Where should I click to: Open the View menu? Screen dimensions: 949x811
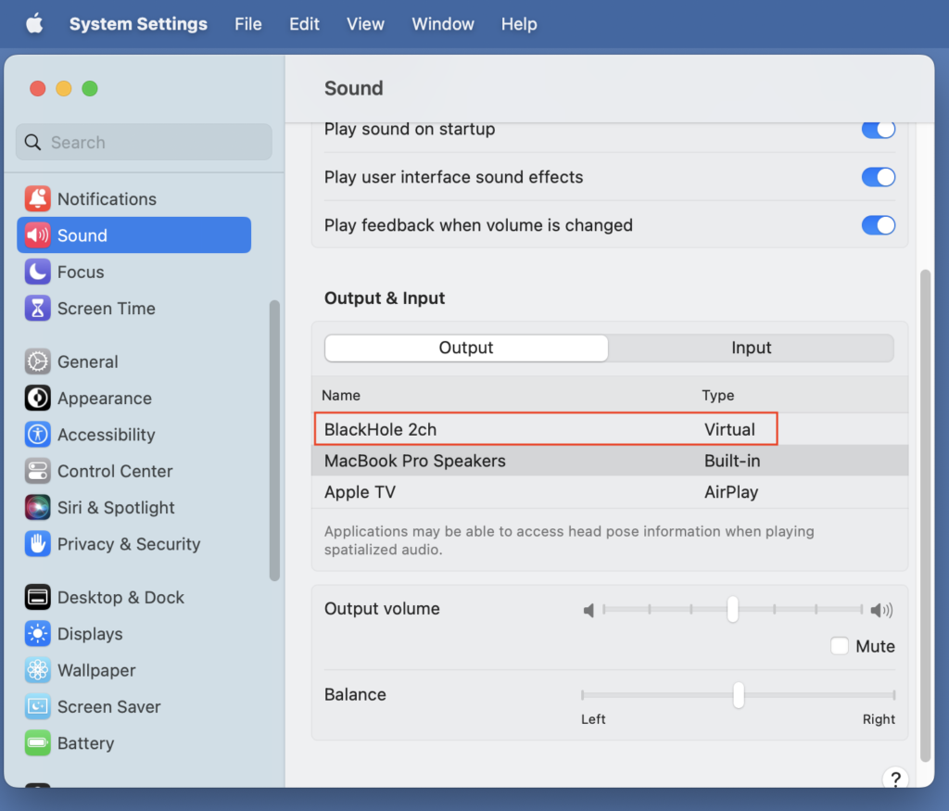tap(365, 24)
